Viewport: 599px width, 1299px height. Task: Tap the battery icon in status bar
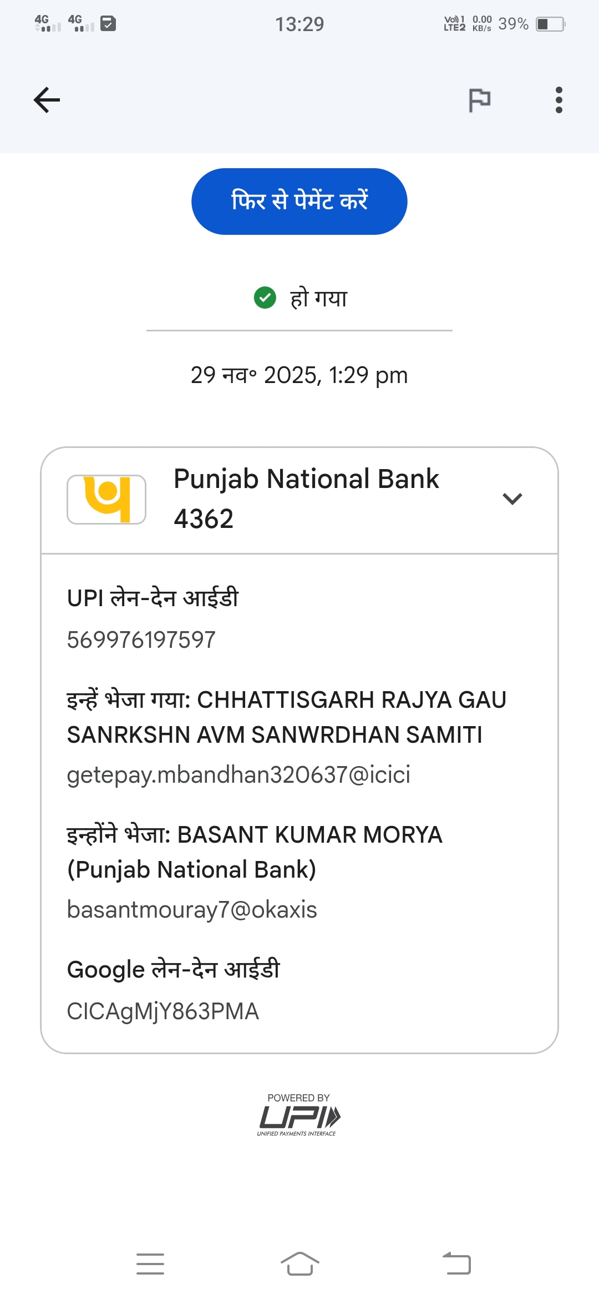coord(550,24)
